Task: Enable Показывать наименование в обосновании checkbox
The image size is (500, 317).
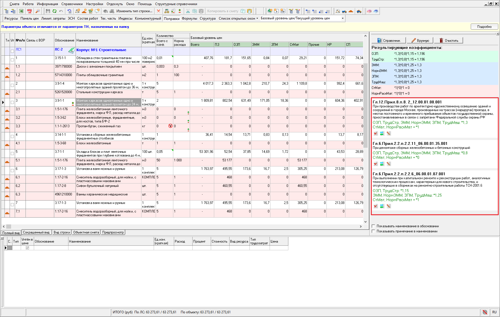Action: 373,226
